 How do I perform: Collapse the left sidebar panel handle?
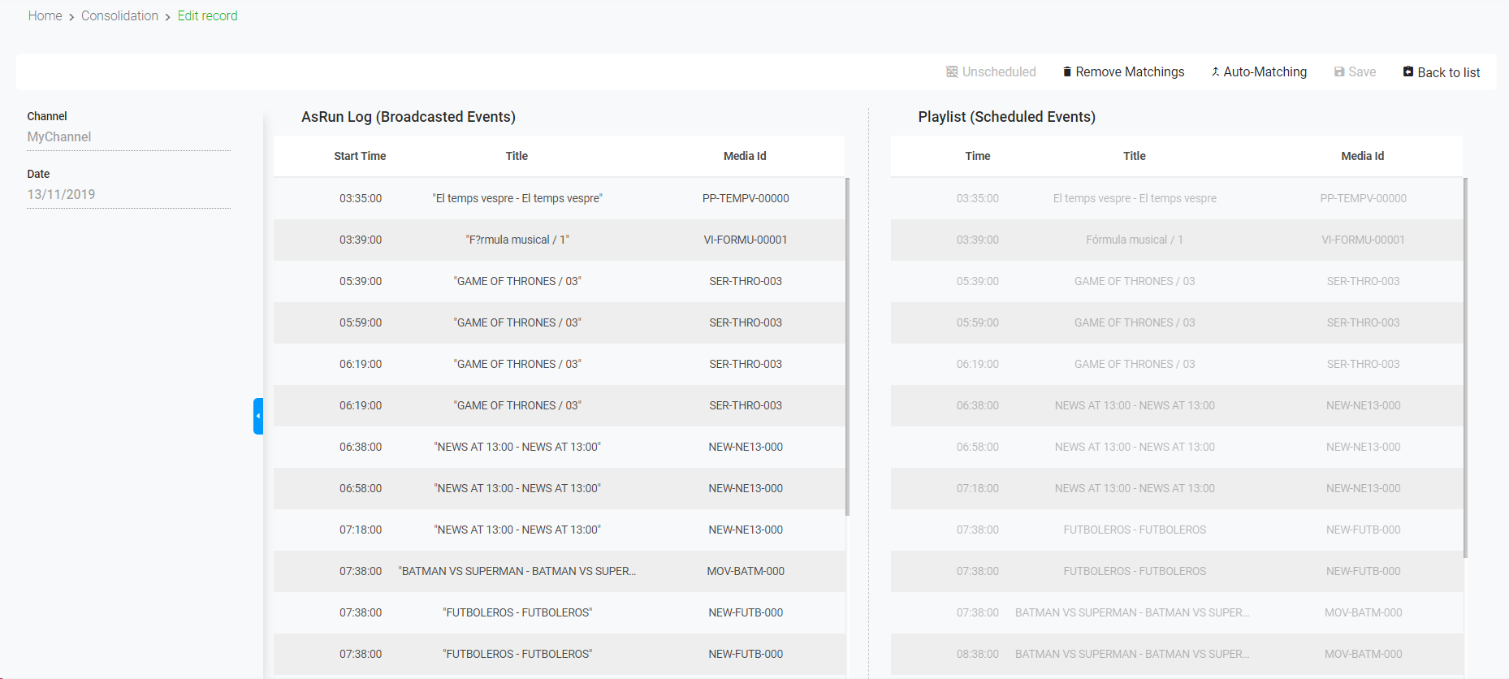coord(258,416)
